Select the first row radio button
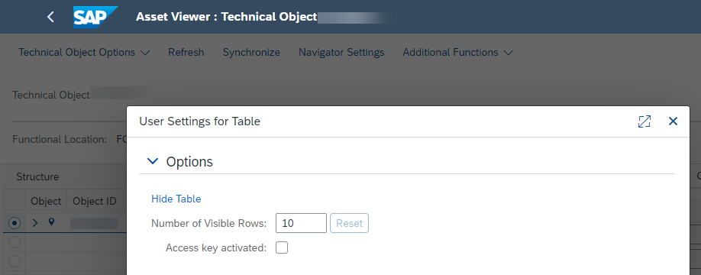701x275 pixels. (15, 223)
